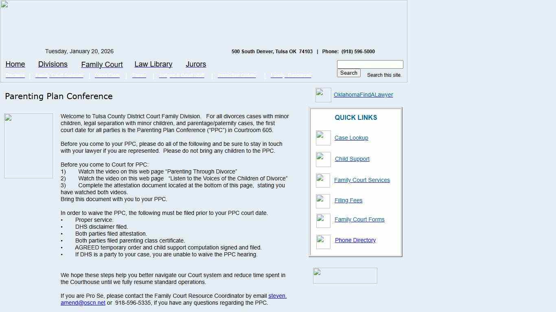This screenshot has width=556, height=312.
Task: Click the Phone Directory icon
Action: [x=322, y=242]
